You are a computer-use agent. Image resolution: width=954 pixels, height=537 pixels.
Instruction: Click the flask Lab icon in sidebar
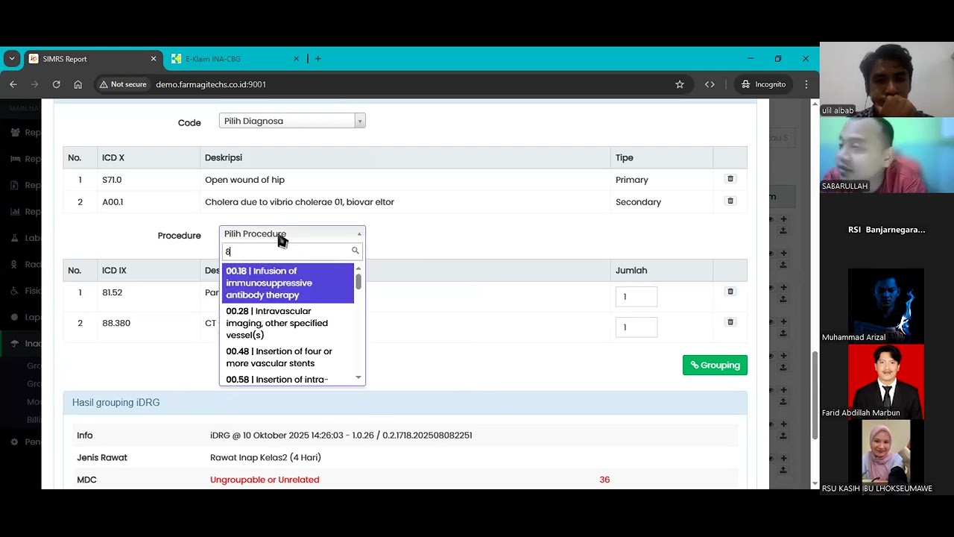15,238
